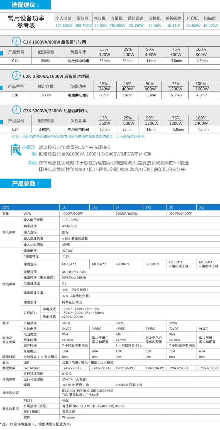Viewport: 220px width, 430px height.
Task: Click the 服务器 device header cell
Action: tap(82, 18)
